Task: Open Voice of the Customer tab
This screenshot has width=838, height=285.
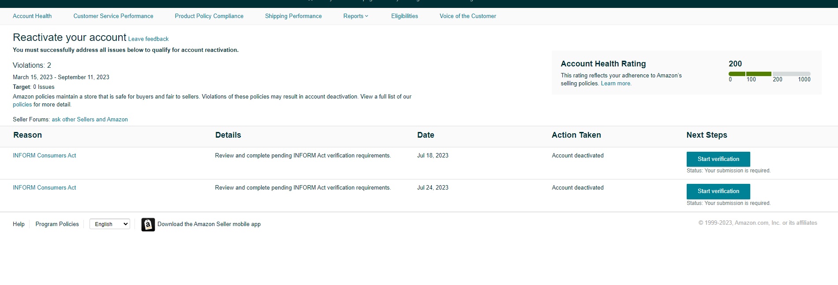Action: (468, 16)
